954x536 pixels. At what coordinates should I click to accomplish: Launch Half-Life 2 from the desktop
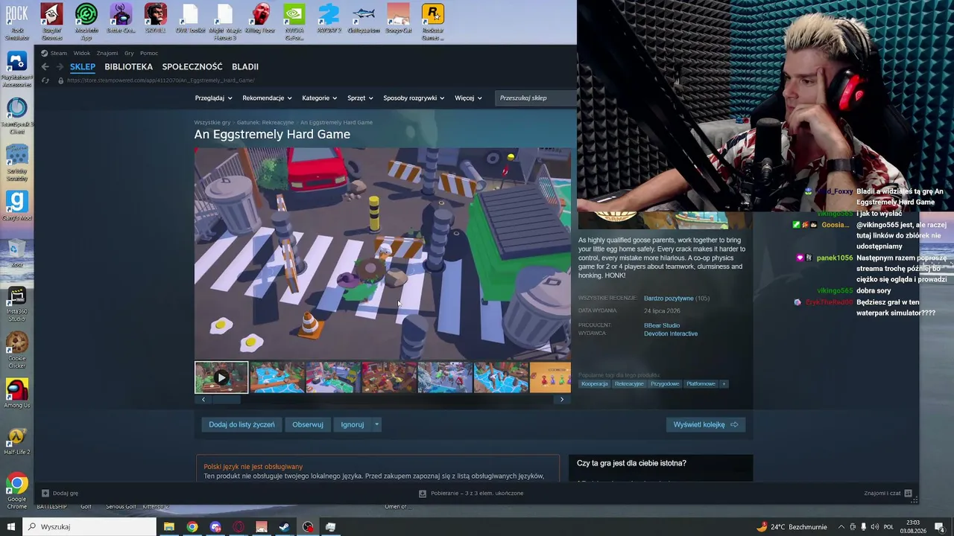(x=16, y=441)
